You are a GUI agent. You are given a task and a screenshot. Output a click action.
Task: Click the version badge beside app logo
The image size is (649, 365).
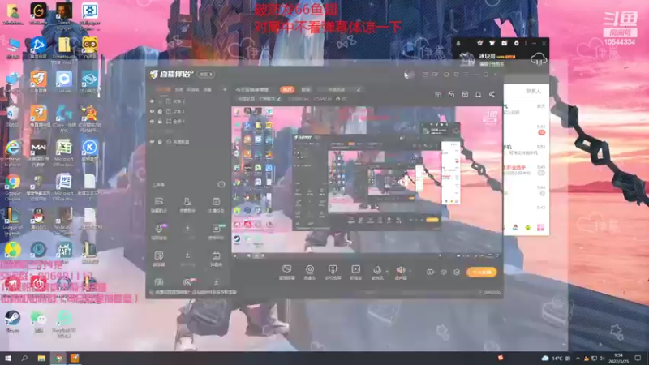(x=206, y=75)
